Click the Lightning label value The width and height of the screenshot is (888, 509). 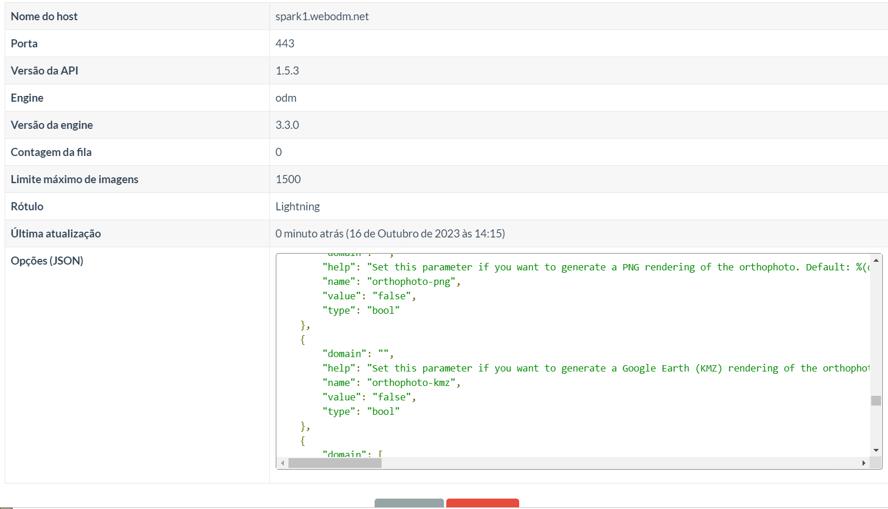pyautogui.click(x=298, y=206)
